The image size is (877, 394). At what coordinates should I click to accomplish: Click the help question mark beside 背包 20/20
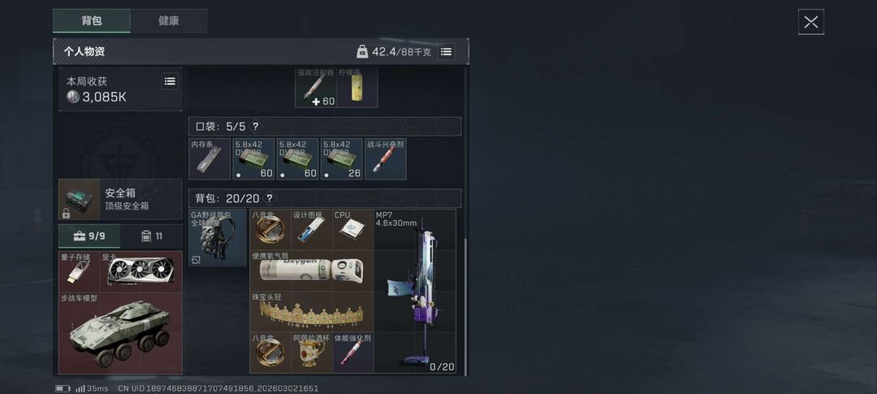click(270, 198)
